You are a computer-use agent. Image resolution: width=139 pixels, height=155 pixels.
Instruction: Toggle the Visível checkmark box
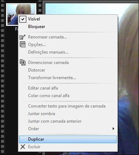coord(23,19)
